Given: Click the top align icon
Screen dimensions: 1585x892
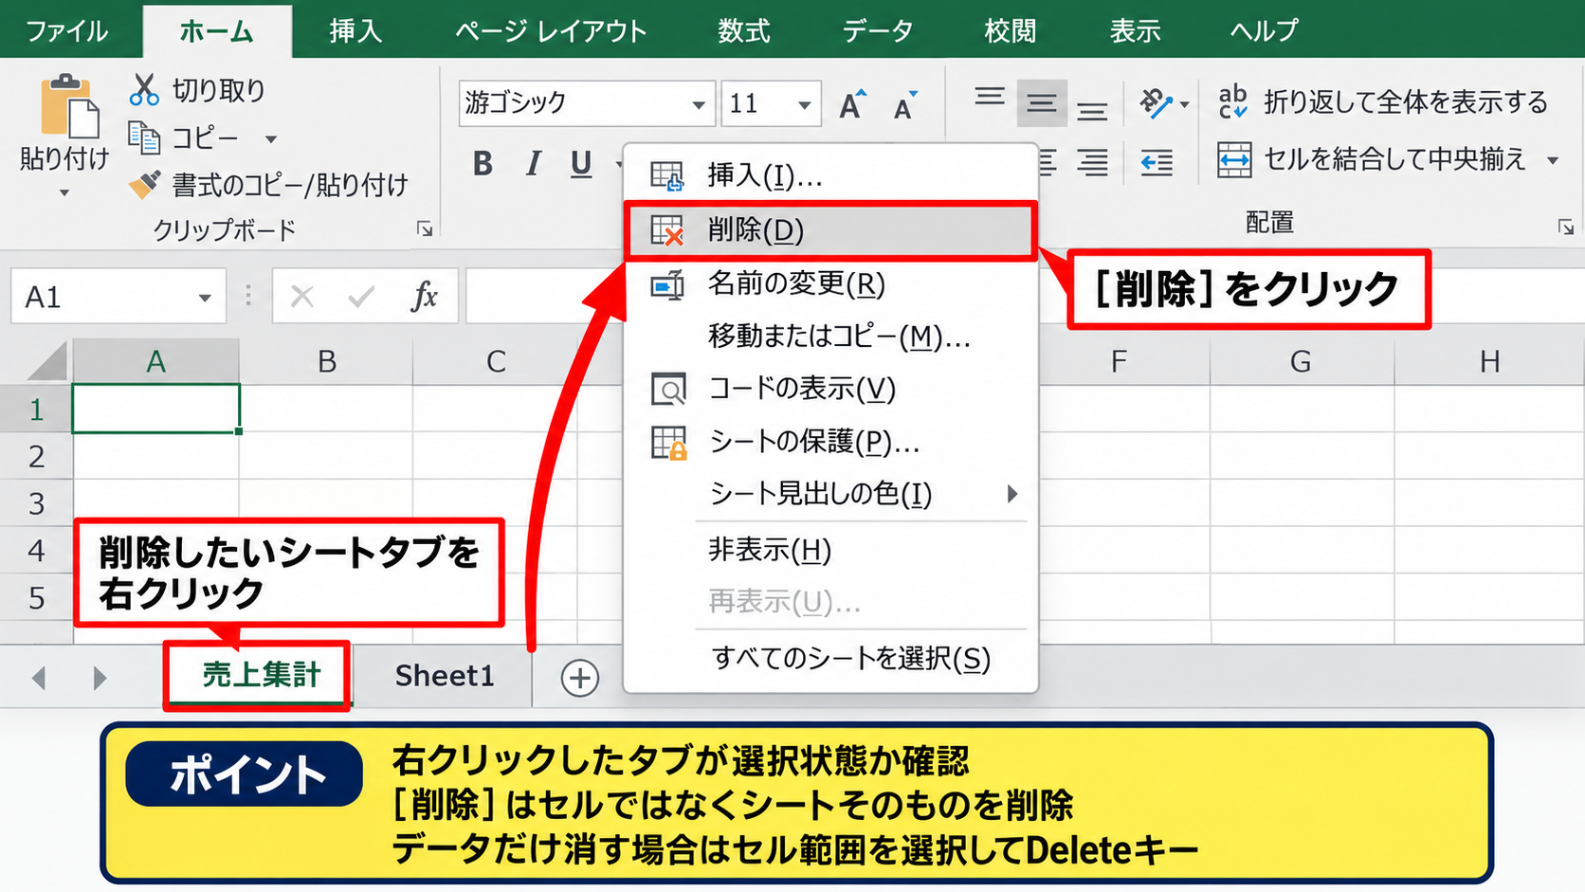Looking at the screenshot, I should pyautogui.click(x=990, y=97).
